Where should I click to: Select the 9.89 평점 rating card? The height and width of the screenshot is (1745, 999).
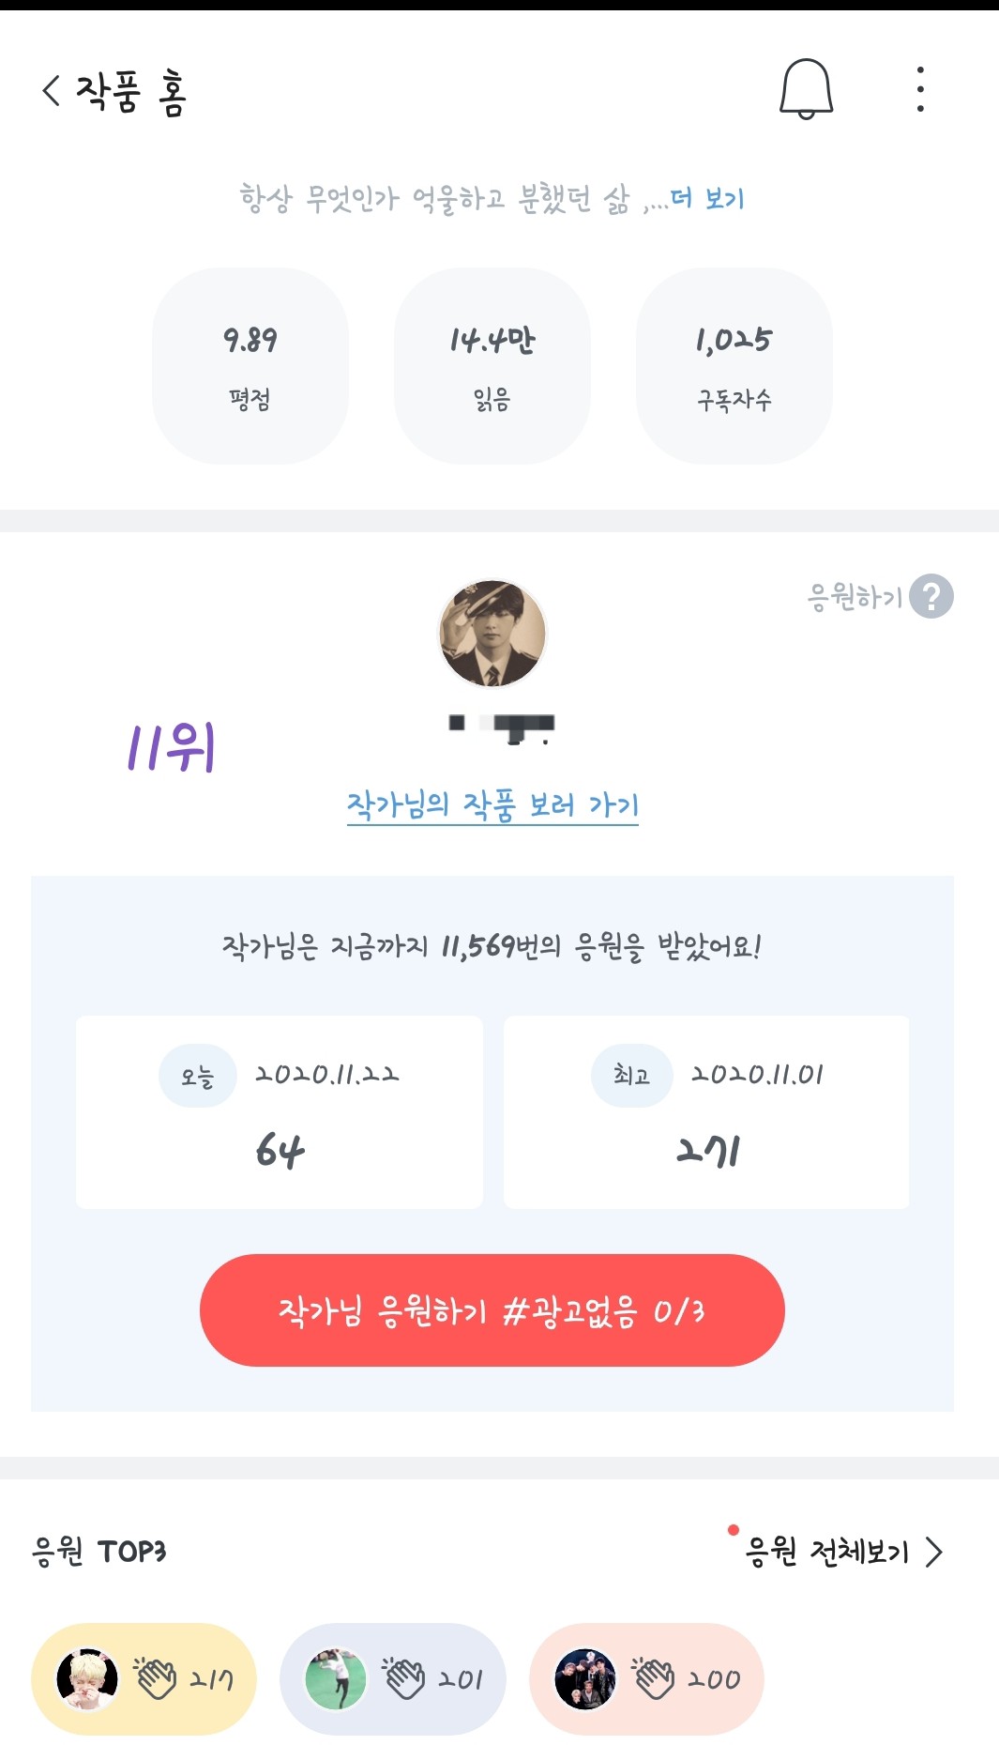[x=250, y=366]
